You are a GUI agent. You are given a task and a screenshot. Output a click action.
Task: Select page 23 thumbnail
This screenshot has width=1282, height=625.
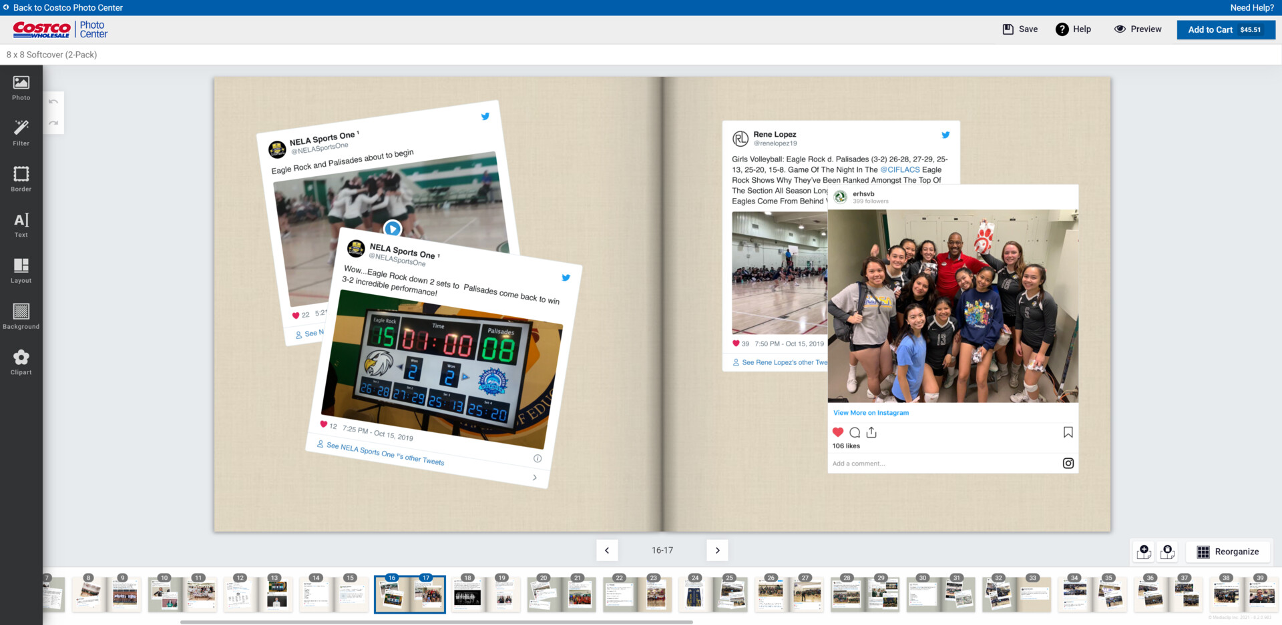(x=655, y=594)
